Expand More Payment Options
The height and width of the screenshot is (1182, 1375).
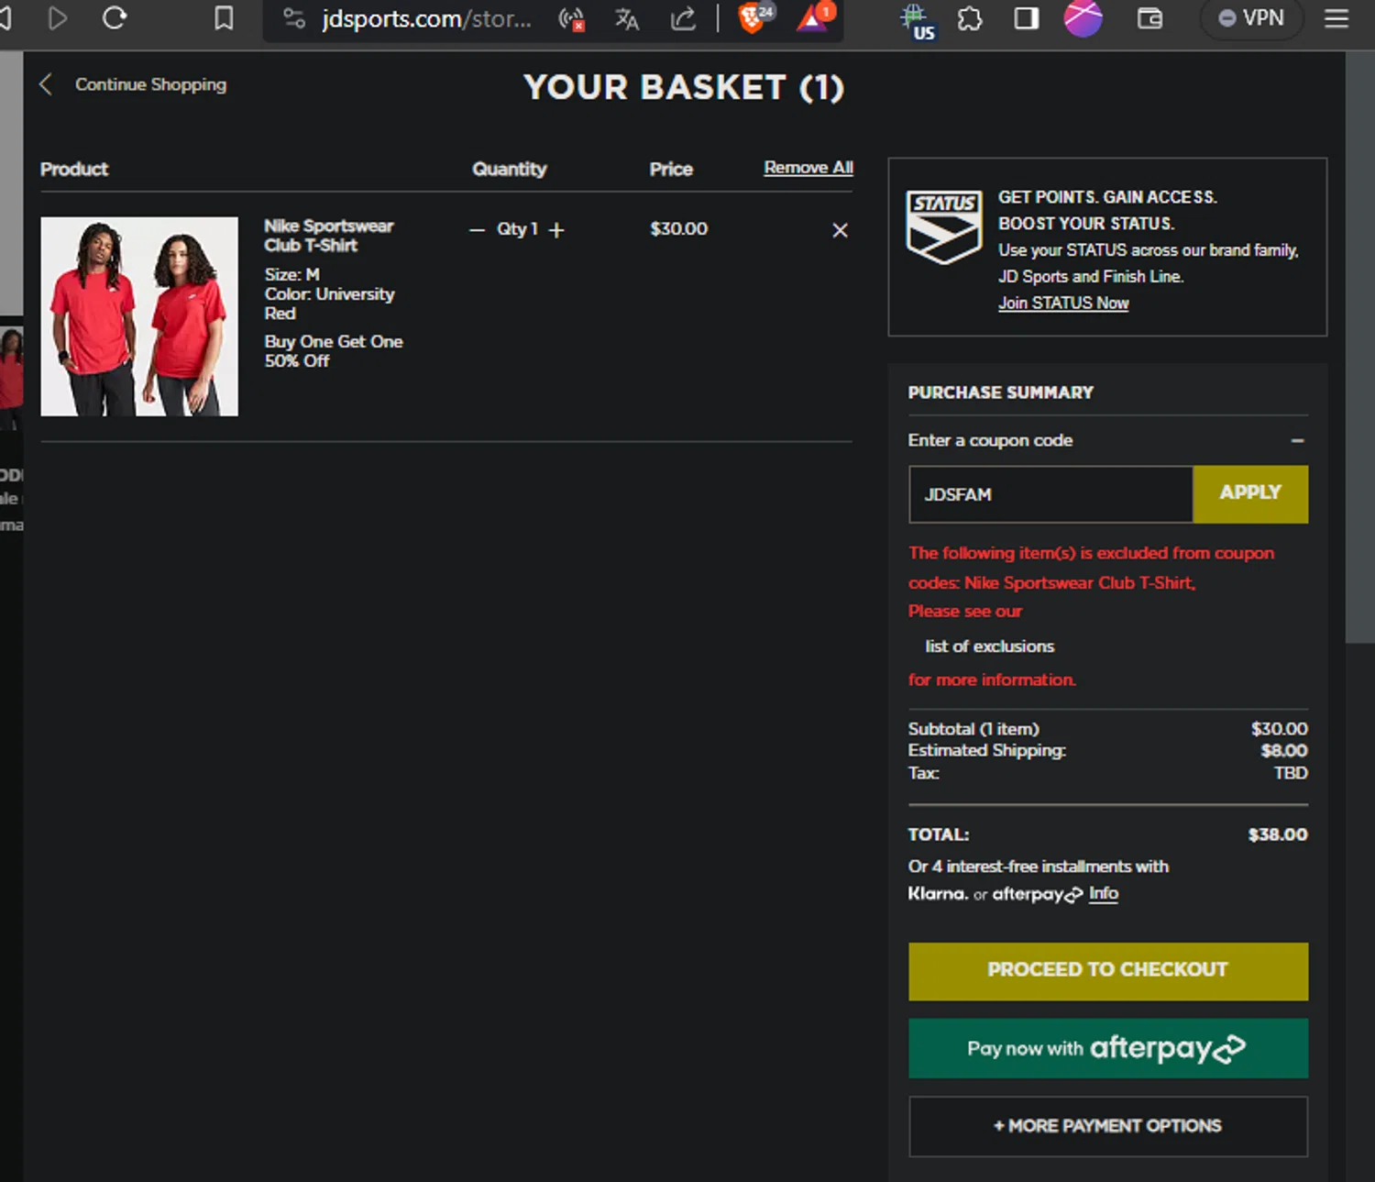pyautogui.click(x=1108, y=1126)
